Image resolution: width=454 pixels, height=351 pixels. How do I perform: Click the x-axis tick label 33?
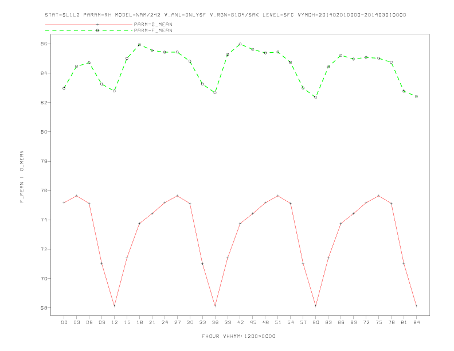pos(202,322)
